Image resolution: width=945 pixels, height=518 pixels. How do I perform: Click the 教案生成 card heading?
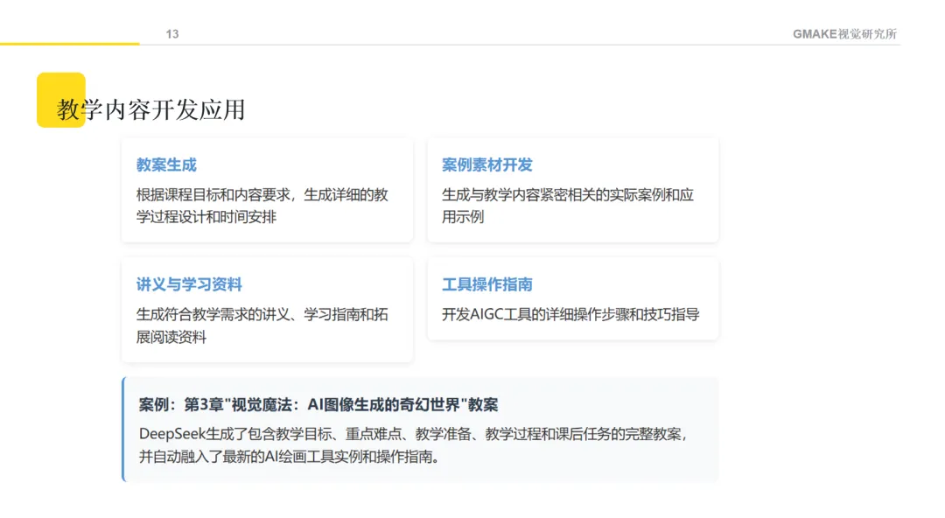pyautogui.click(x=166, y=164)
